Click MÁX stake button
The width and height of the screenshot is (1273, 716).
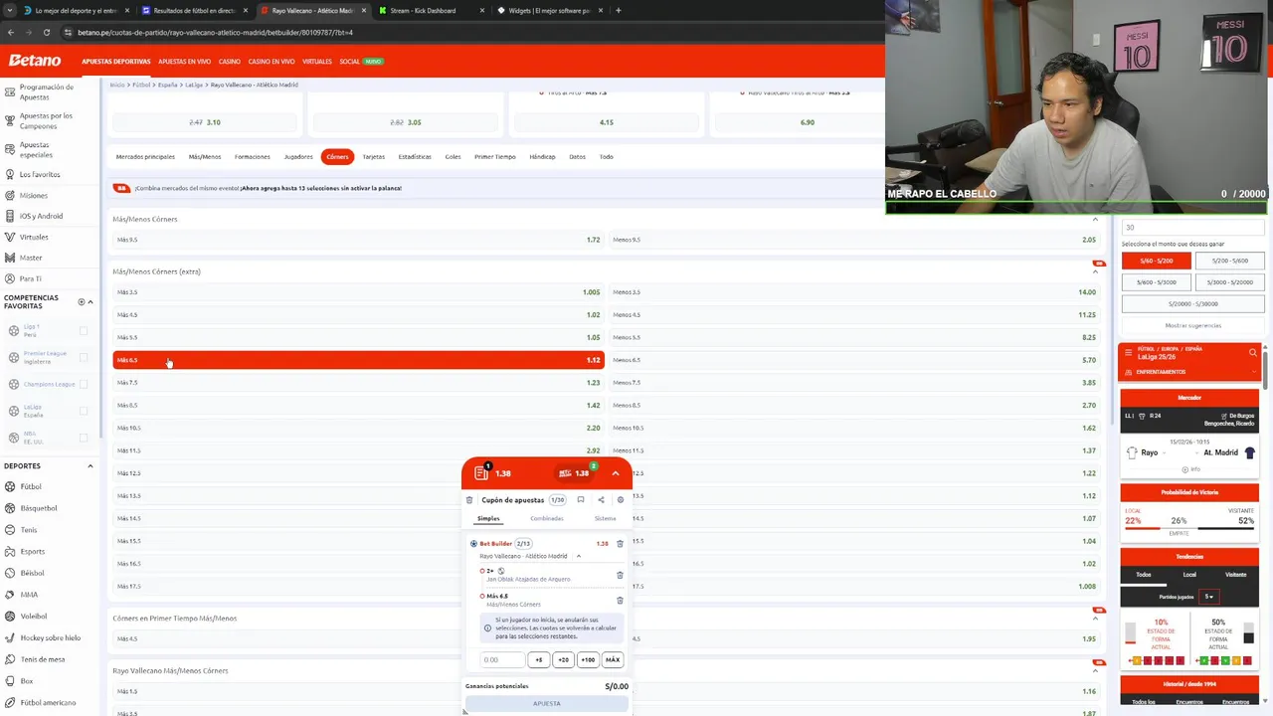(x=613, y=659)
